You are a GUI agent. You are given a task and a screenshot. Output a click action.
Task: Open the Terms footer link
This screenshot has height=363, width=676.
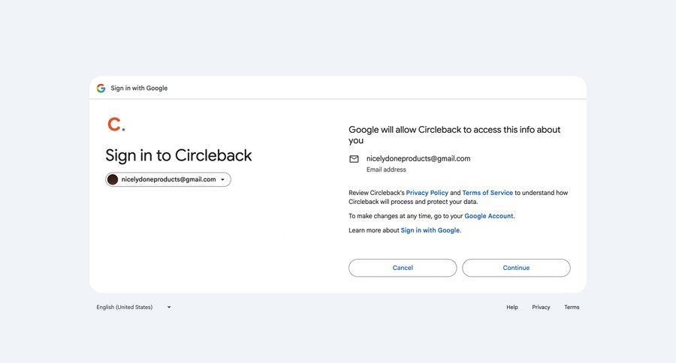coord(572,307)
